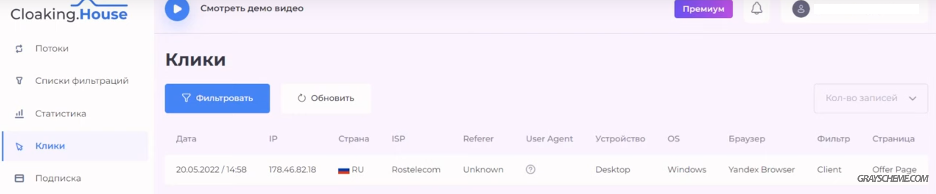Play the demo video button
Viewport: 936px width, 194px height.
click(177, 9)
